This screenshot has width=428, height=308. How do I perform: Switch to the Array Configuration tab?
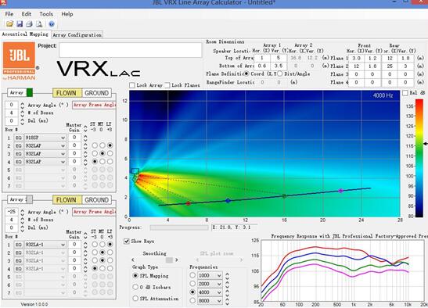[x=77, y=35]
